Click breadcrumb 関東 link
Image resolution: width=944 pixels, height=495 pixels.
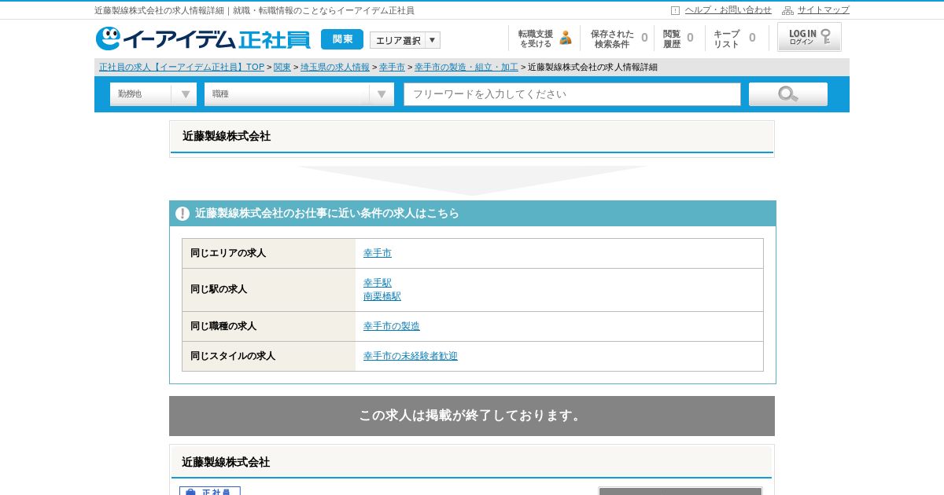(282, 68)
